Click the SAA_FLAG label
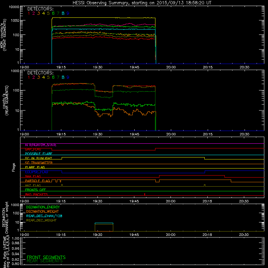Screen dimensions: 268x268 [x=33, y=176]
